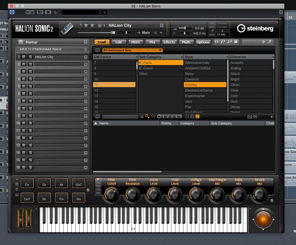The height and width of the screenshot is (245, 296).
Task: Click the HALion Sonic keyboard program icon
Action: 67,29
